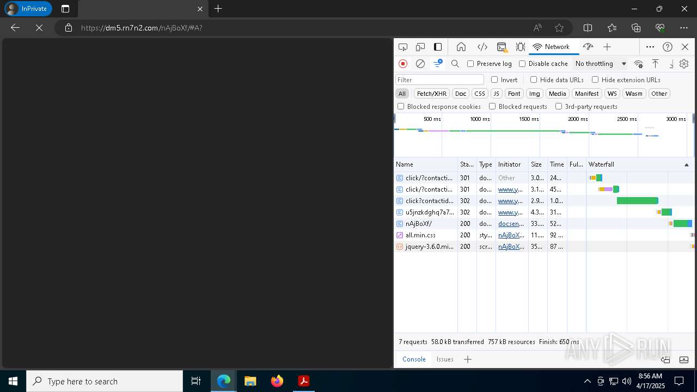Show hidden system tray icons
Viewport: 697px width, 392px height.
tap(587, 381)
